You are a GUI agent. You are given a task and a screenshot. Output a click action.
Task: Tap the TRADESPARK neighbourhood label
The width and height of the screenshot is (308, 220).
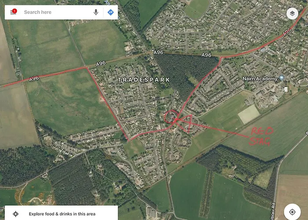(x=144, y=80)
